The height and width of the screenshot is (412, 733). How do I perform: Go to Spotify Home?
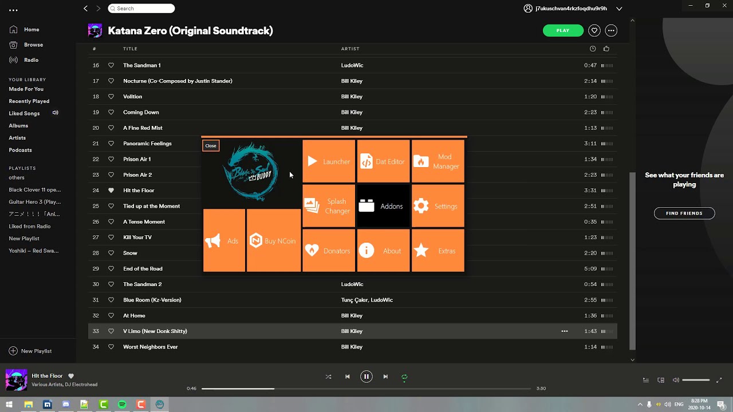coord(25,29)
